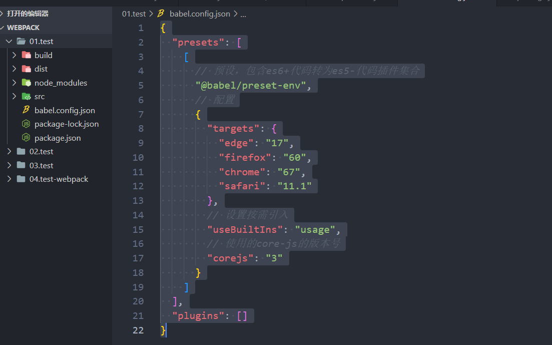Screen dimensions: 552x345
Task: Click the "chrome" key on line 11
Action: click(x=242, y=172)
